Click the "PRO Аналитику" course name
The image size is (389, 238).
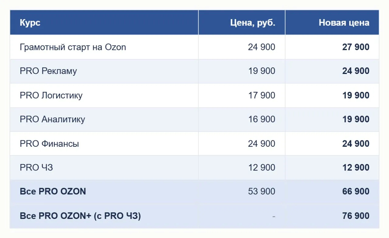pos(52,119)
